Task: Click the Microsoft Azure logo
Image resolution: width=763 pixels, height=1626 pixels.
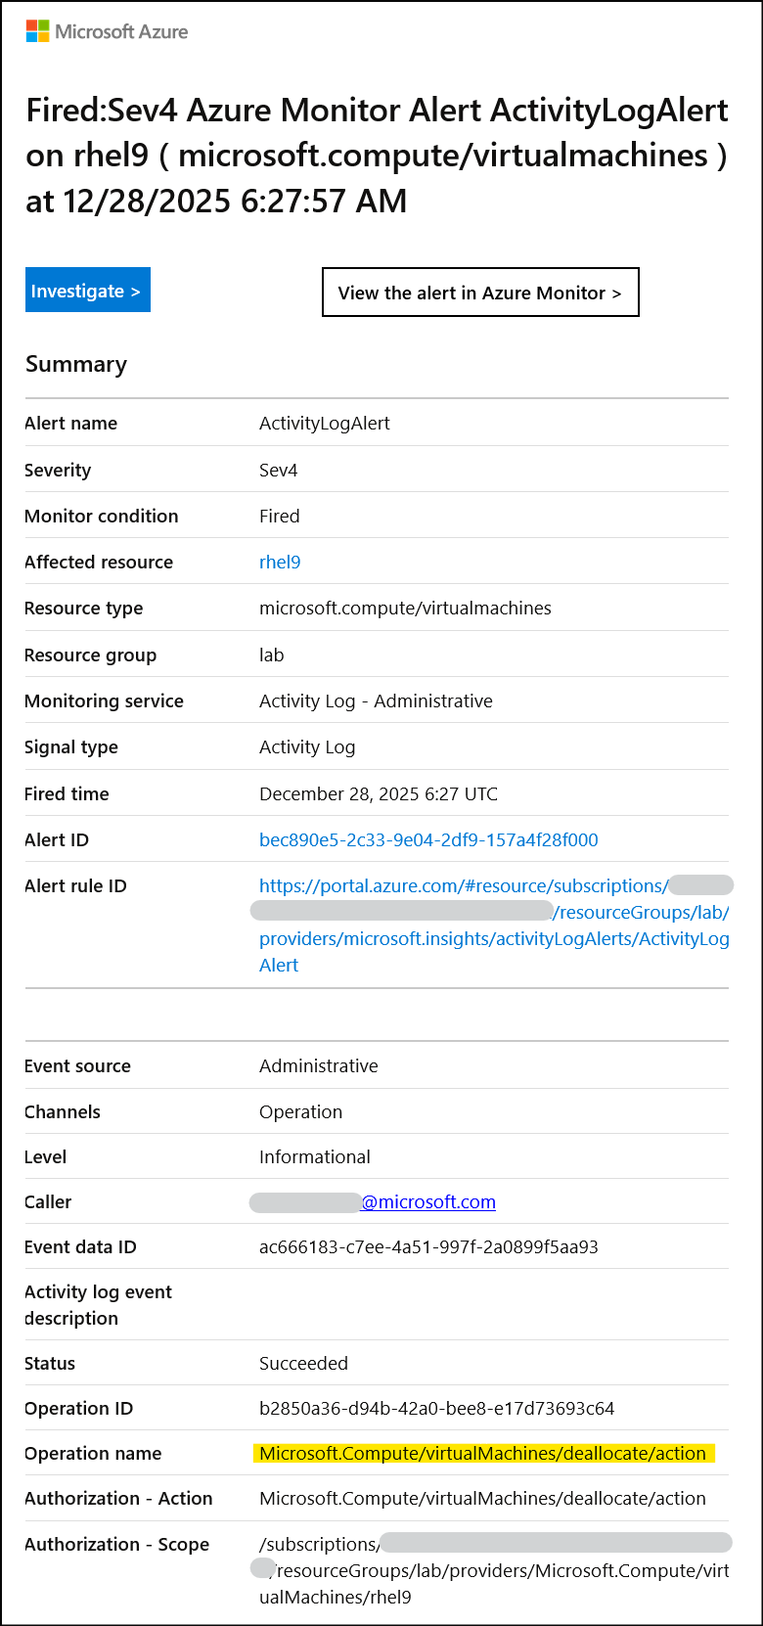Action: [x=107, y=31]
